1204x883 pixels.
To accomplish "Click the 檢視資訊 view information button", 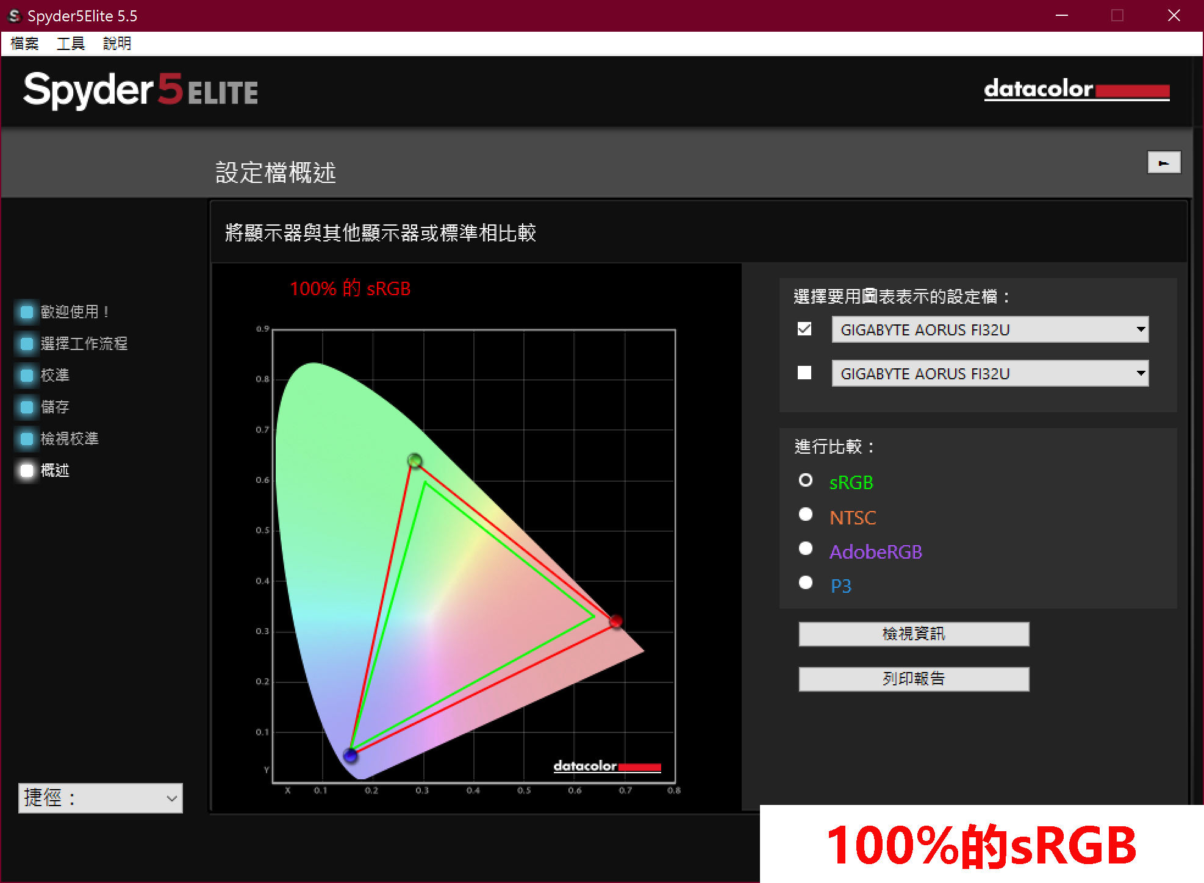I will (x=913, y=634).
